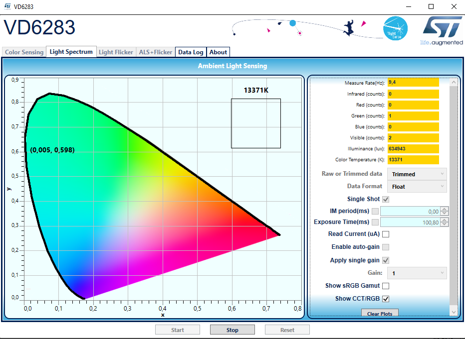Click the Clear Plots button
Image resolution: width=465 pixels, height=339 pixels.
380,313
